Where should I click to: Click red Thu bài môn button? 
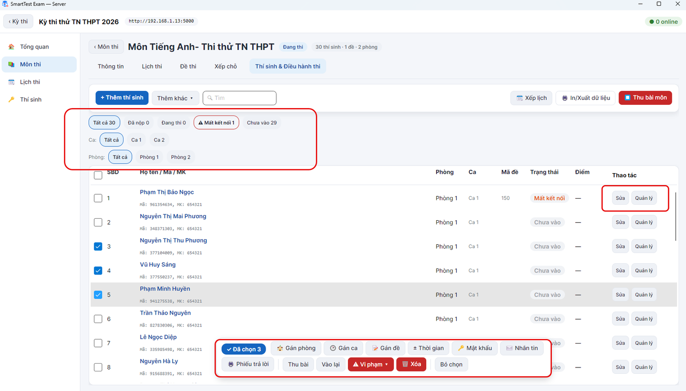pos(645,98)
